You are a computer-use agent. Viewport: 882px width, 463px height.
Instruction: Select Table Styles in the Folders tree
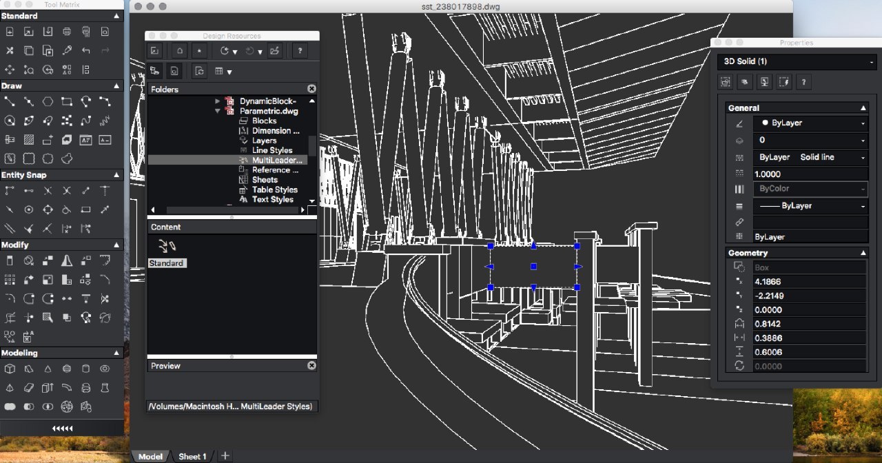point(274,189)
